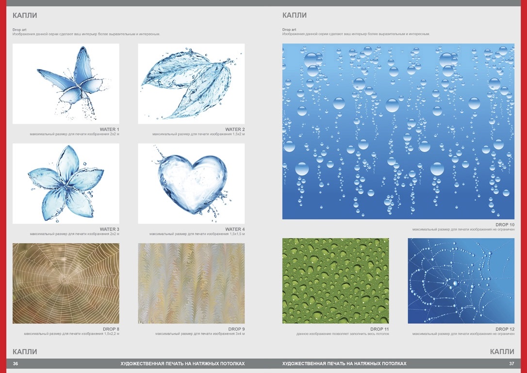527x373 pixels.
Task: Click the WATER 4 caption label
Action: [235, 229]
